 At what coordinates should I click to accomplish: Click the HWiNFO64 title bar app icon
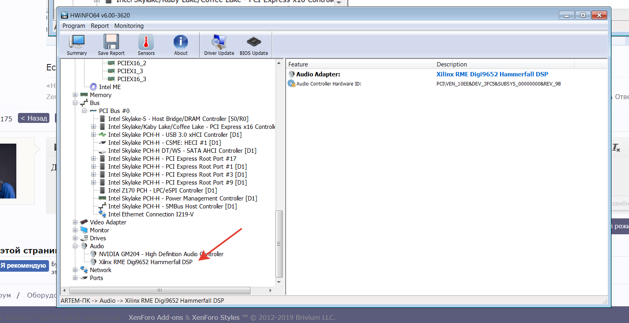pos(65,16)
